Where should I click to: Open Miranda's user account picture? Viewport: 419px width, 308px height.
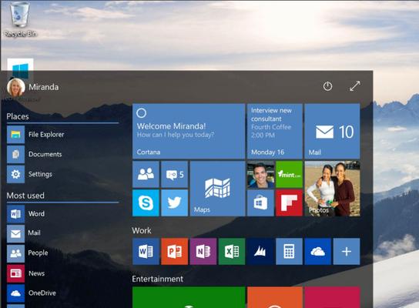click(16, 87)
